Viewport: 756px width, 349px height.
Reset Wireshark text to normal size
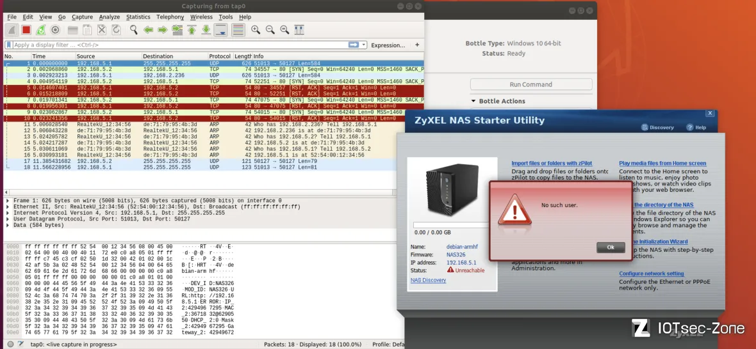(284, 30)
